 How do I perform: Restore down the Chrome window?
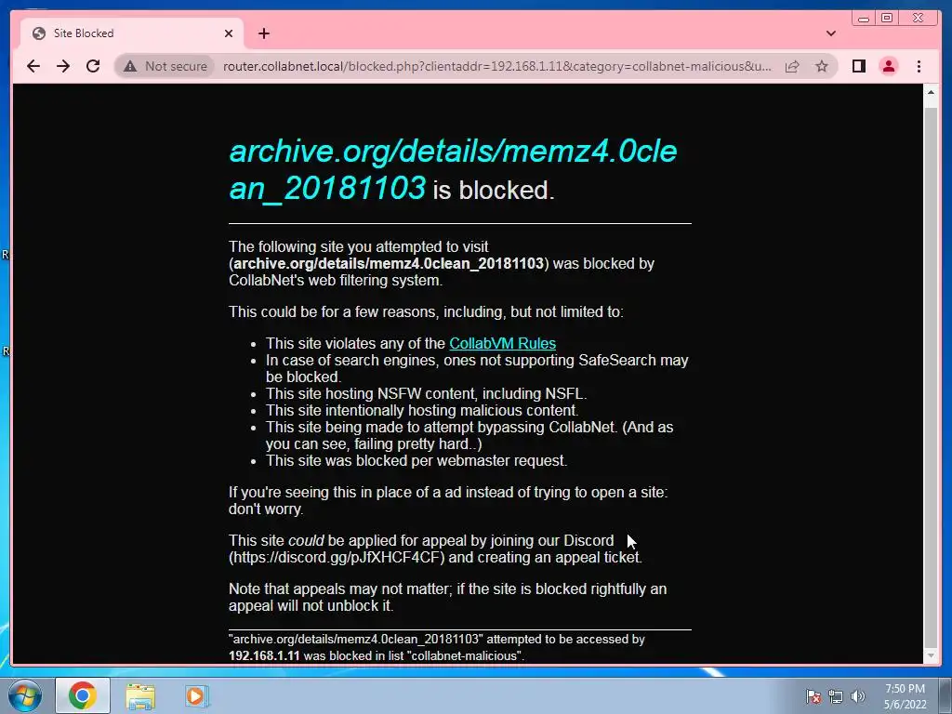887,19
